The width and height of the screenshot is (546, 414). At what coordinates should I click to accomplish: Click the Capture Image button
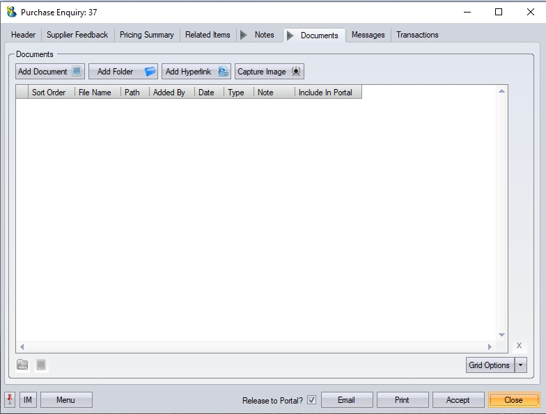269,72
